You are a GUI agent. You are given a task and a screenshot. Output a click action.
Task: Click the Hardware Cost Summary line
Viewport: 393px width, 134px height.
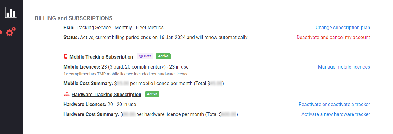coord(151,114)
